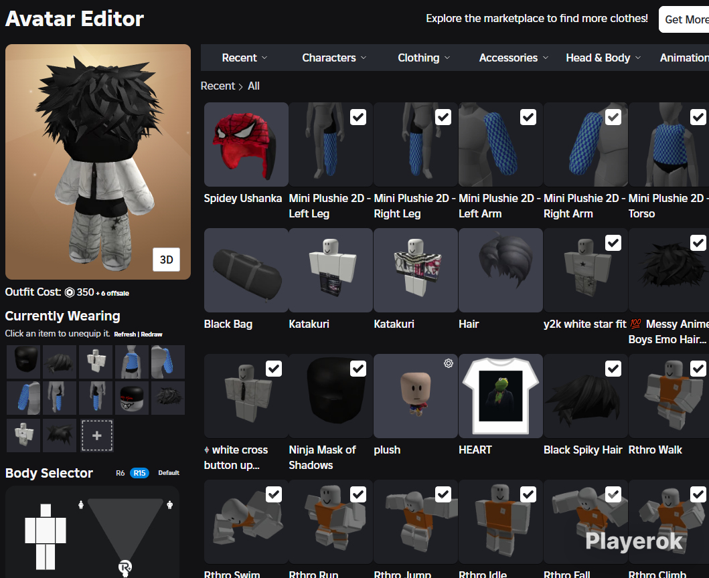Image resolution: width=709 pixels, height=578 pixels.
Task: Uncheck white cross button up
Action: (x=274, y=369)
